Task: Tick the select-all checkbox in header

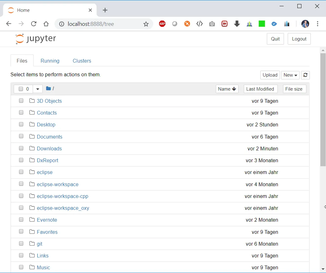Action: [21, 89]
